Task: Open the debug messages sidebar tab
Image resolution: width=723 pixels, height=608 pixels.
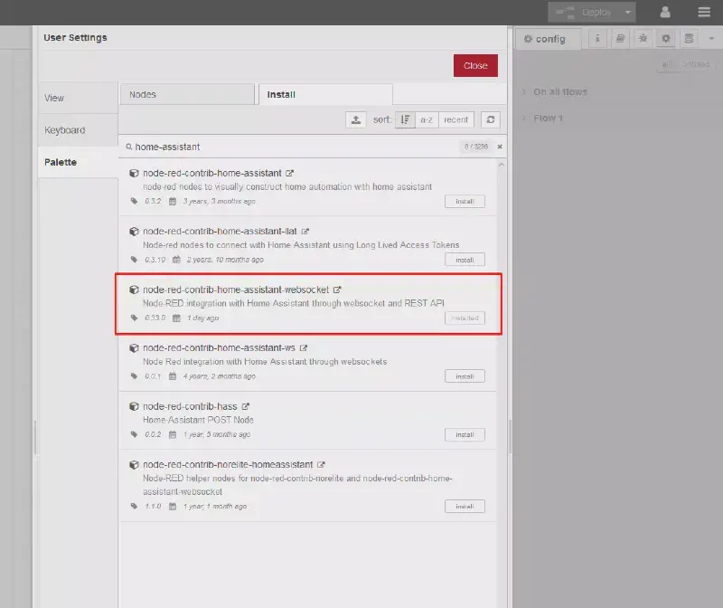Action: tap(643, 39)
